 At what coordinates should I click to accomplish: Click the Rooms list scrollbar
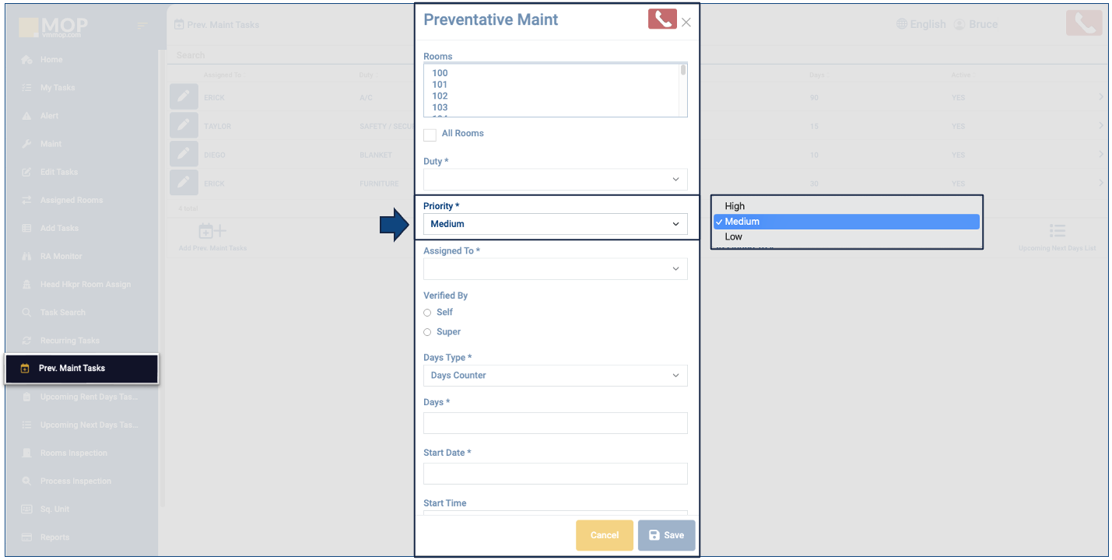tap(683, 89)
